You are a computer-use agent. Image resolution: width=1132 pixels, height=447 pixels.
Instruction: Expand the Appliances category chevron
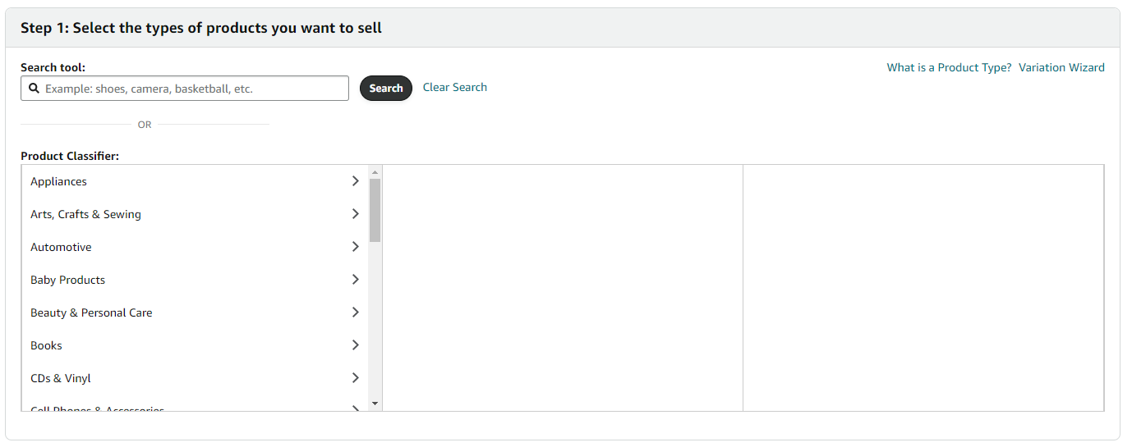355,181
